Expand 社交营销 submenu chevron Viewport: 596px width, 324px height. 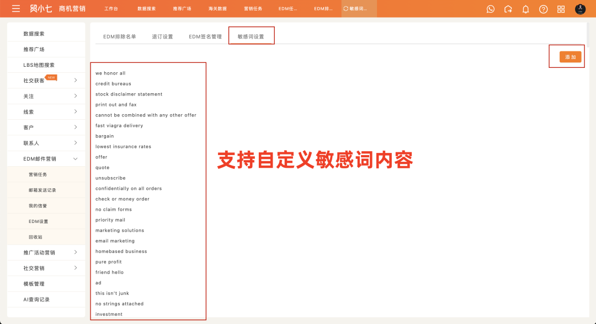(75, 268)
